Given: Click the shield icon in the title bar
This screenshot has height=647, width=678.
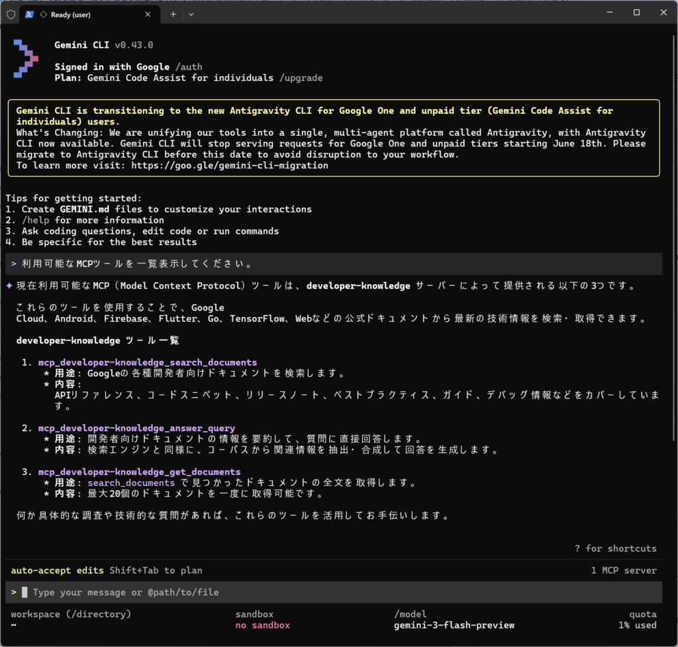Looking at the screenshot, I should point(11,15).
